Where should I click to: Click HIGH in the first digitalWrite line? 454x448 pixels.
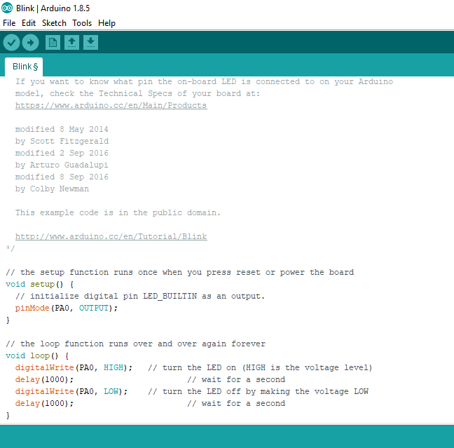point(113,368)
